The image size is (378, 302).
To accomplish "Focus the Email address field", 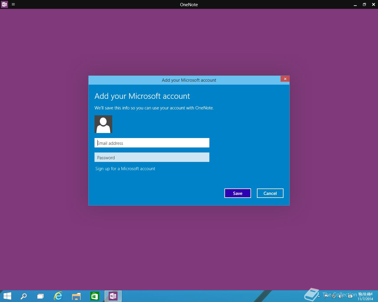I will (x=152, y=143).
